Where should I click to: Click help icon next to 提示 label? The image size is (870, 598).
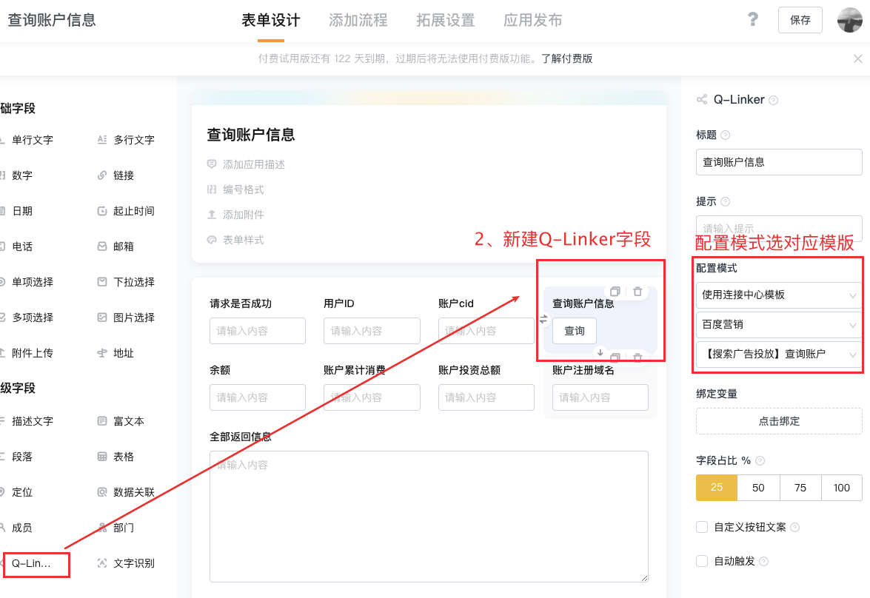click(x=725, y=201)
